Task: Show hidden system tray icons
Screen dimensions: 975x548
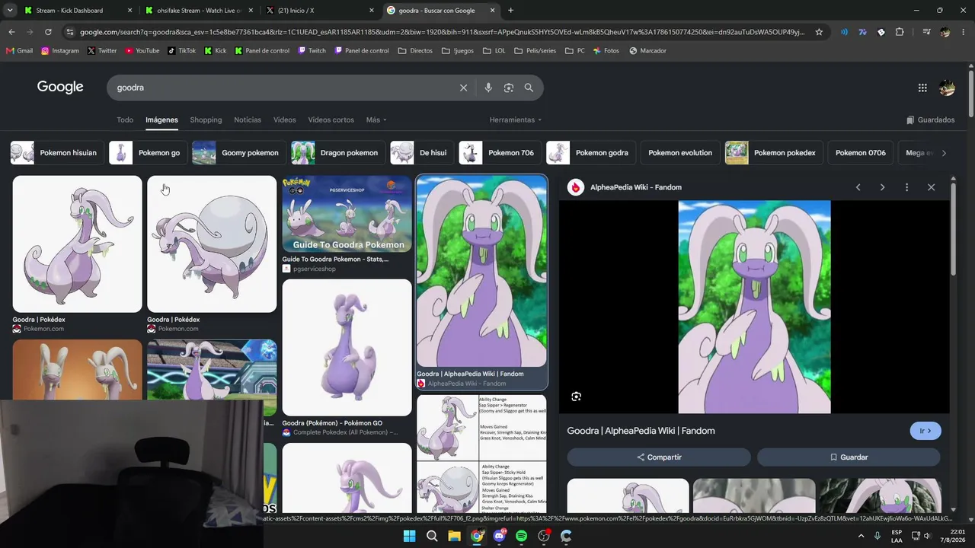Action: pos(861,536)
